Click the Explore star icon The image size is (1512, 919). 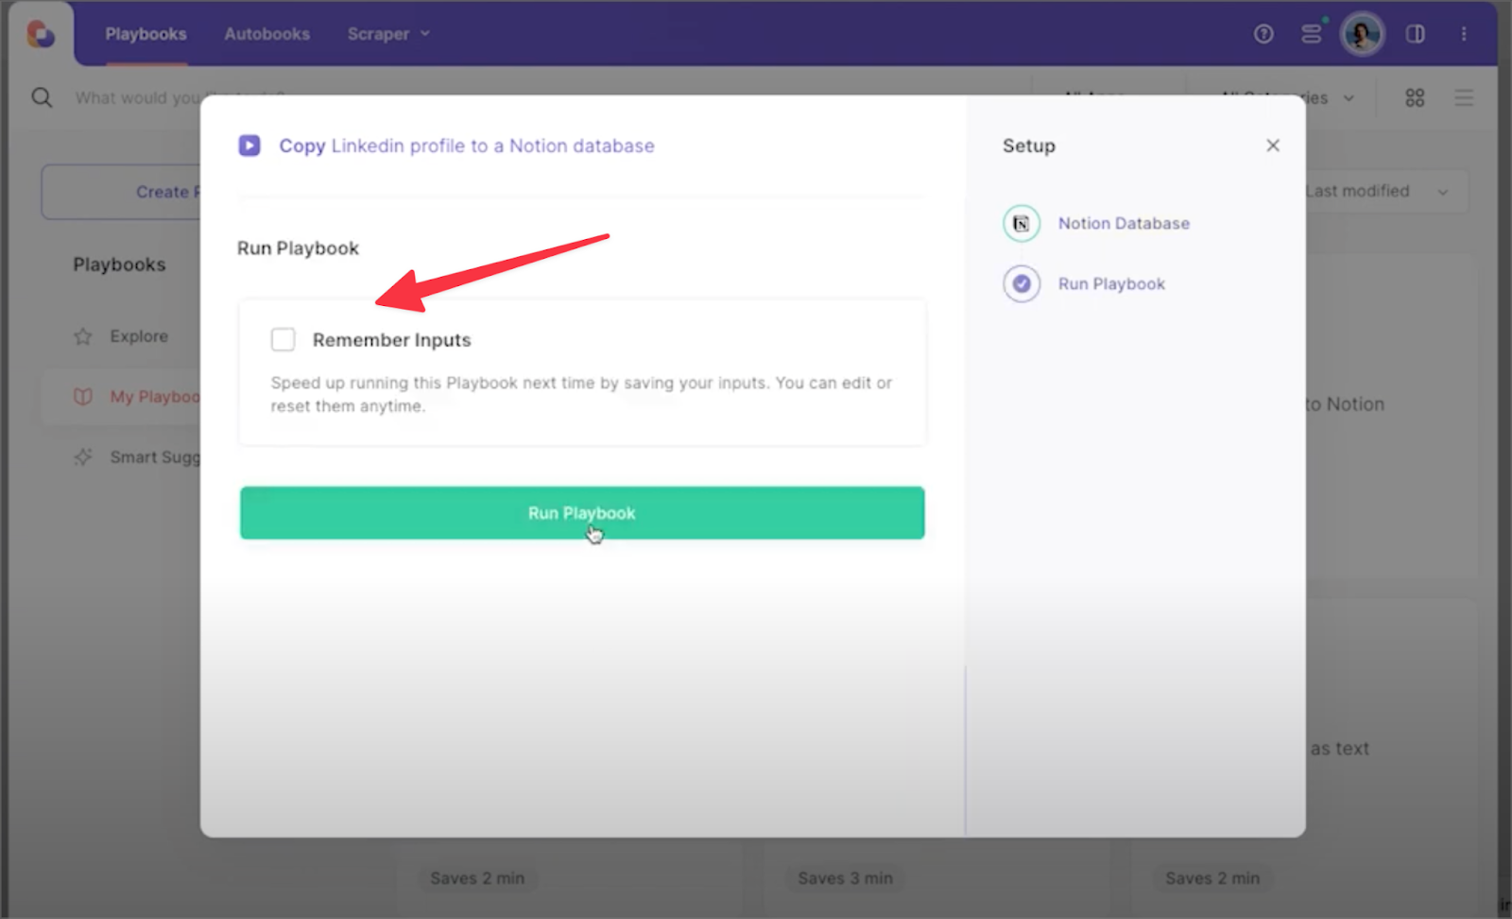click(83, 336)
